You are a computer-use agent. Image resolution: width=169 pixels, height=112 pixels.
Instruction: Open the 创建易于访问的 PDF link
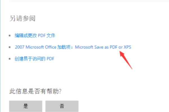click(34, 59)
